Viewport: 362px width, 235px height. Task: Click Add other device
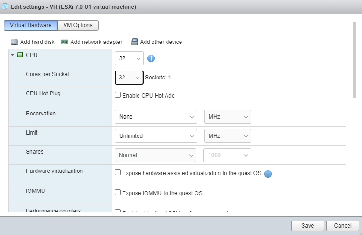[x=157, y=42]
